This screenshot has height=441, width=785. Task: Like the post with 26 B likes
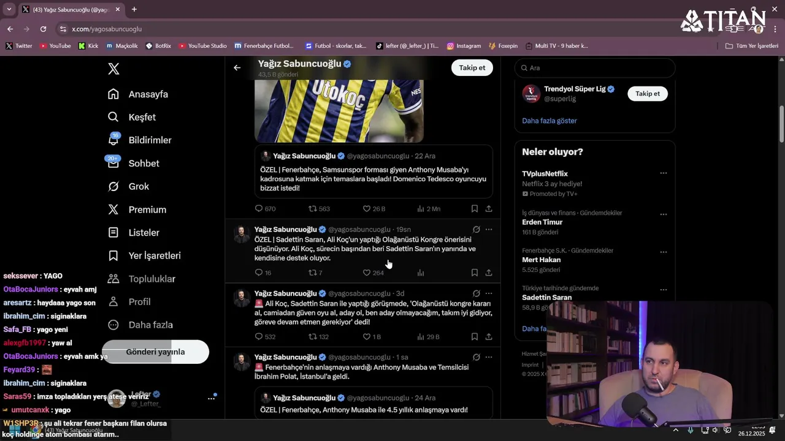tap(373, 209)
